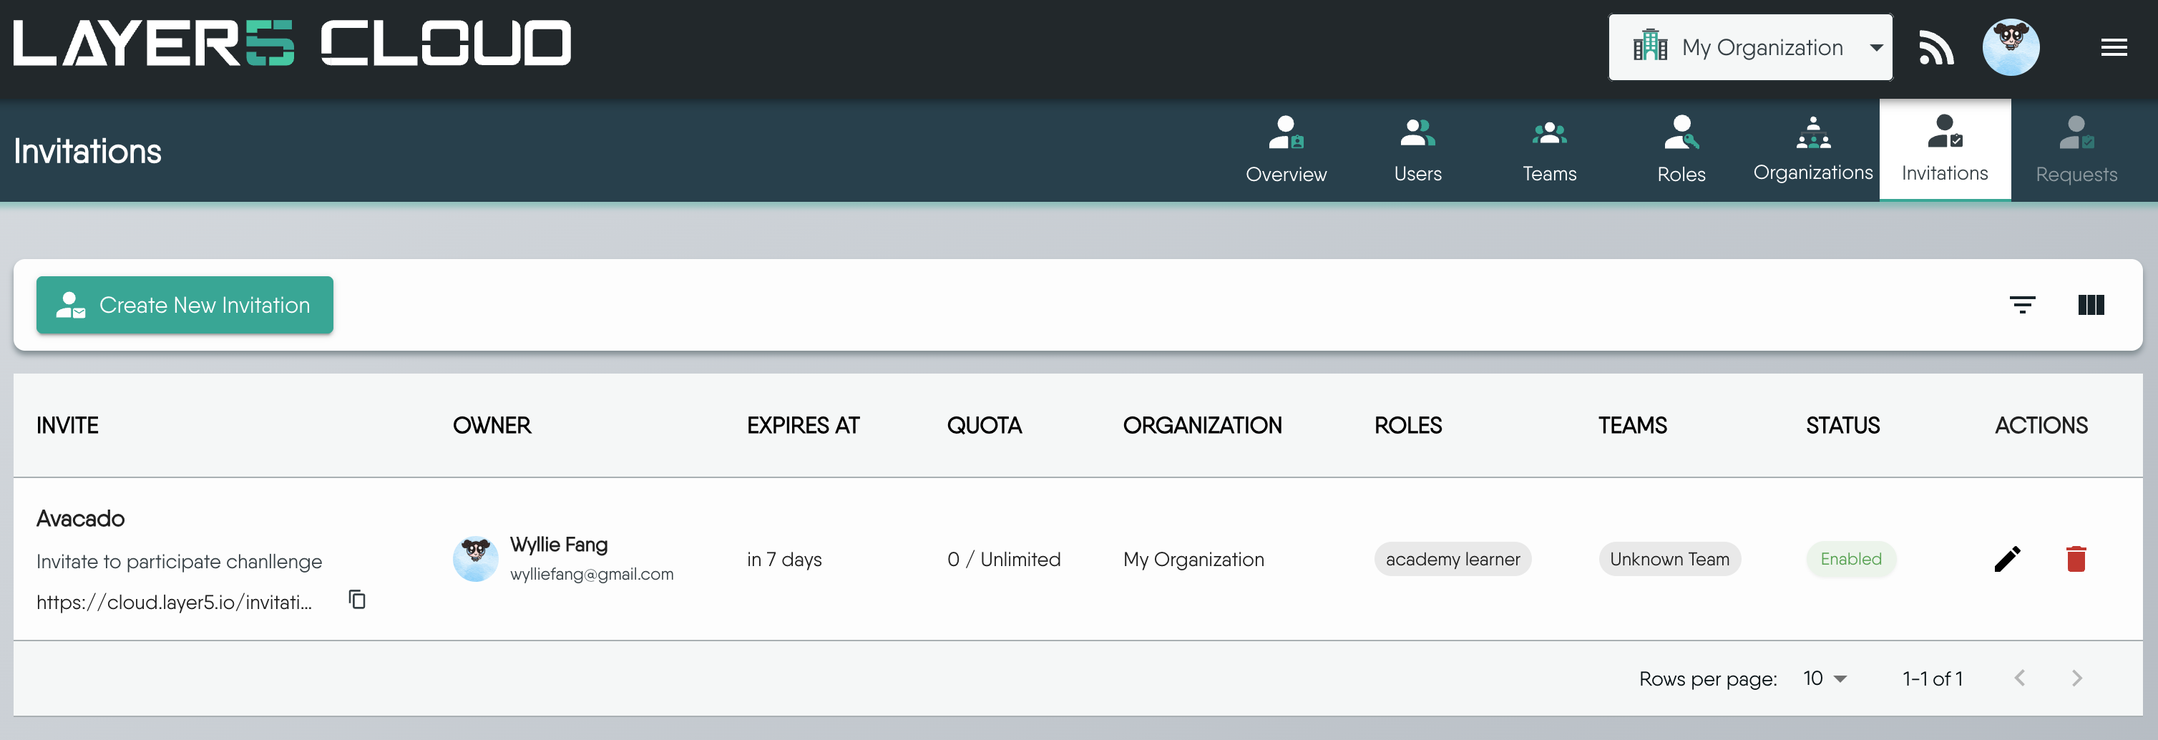Open the Rows per page dropdown
This screenshot has height=740, width=2158.
1824,678
